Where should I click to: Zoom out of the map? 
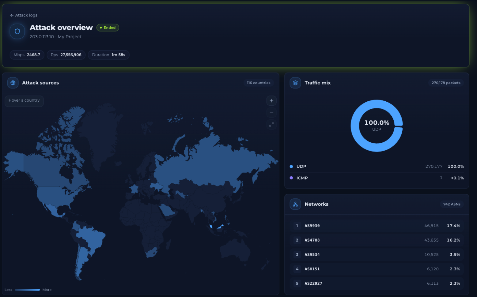(x=271, y=113)
